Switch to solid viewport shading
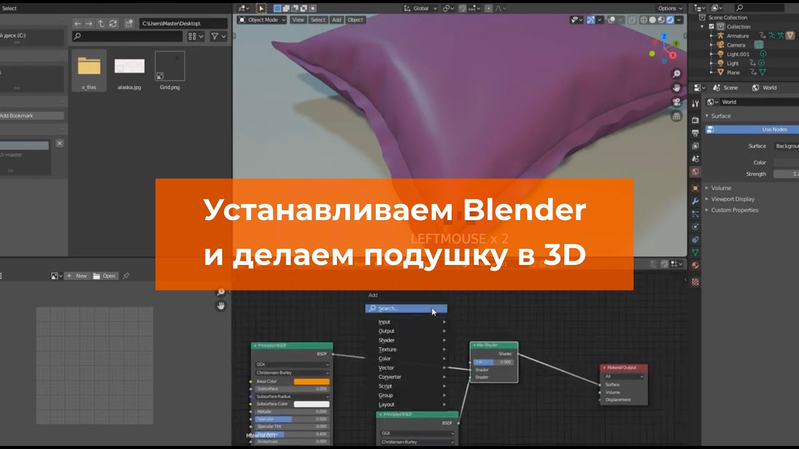799x449 pixels. click(653, 20)
